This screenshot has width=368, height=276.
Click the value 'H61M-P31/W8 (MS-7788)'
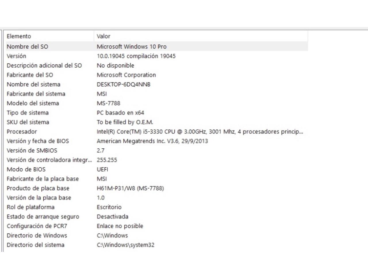click(130, 188)
